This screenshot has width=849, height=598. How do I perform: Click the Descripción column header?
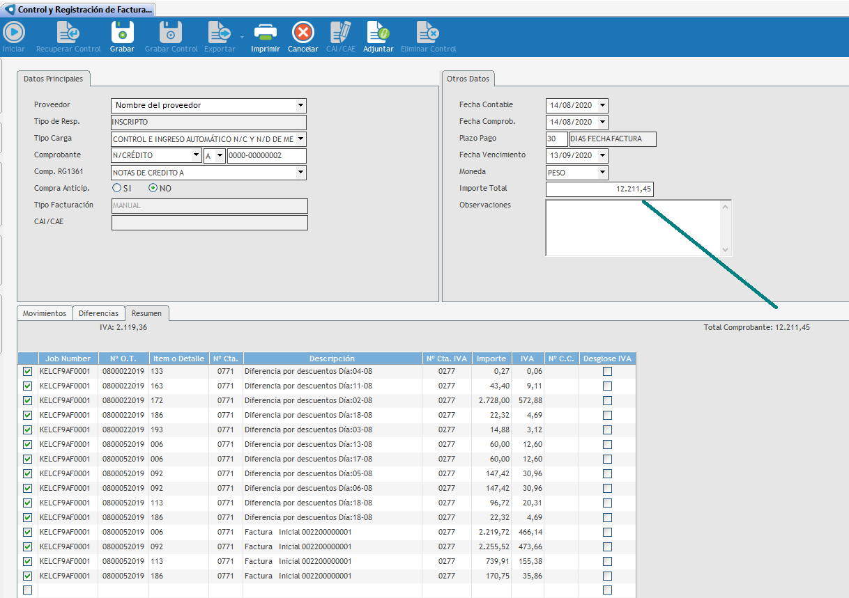click(332, 359)
